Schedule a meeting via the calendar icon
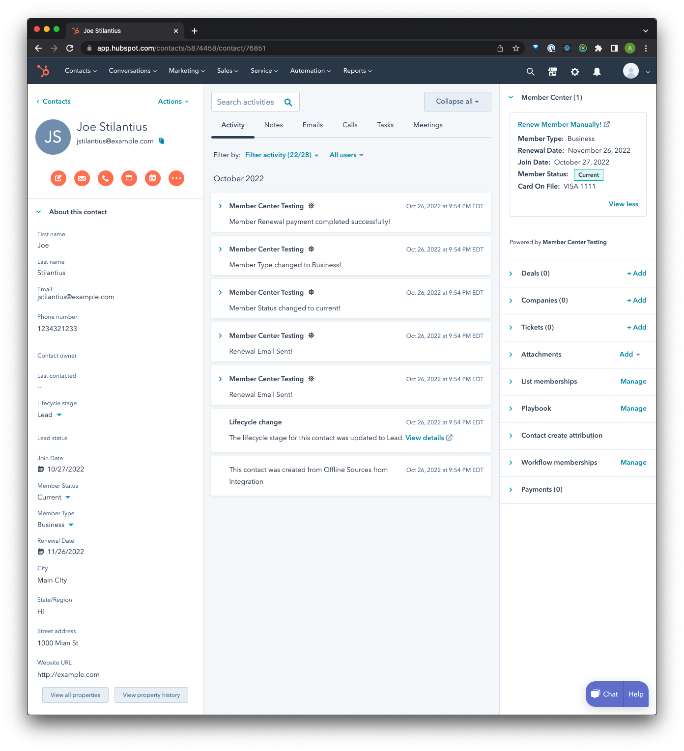684x751 pixels. tap(152, 178)
